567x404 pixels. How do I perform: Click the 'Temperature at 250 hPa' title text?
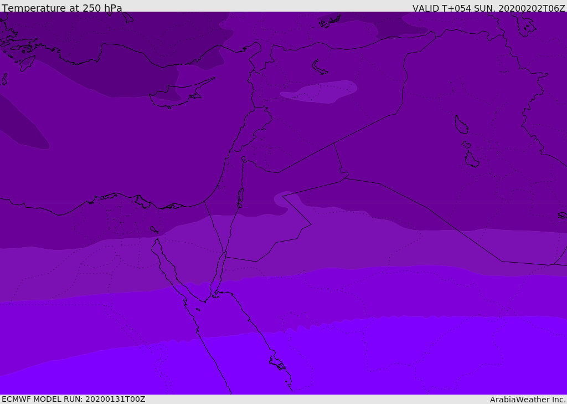coord(62,8)
